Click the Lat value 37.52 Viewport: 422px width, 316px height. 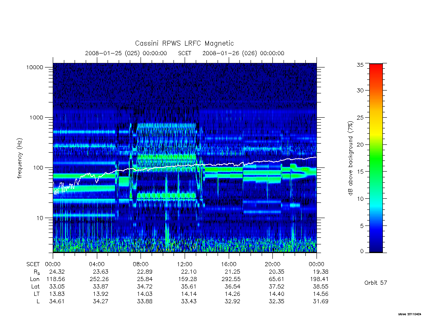[x=277, y=286]
